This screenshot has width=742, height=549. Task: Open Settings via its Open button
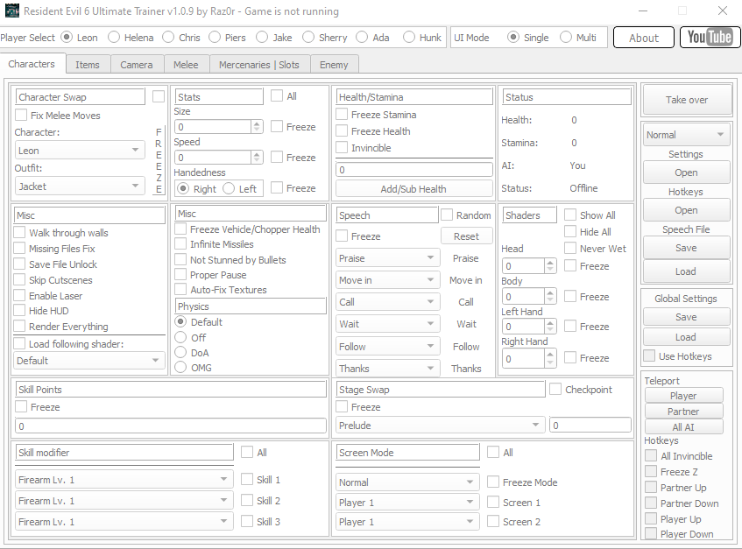pyautogui.click(x=686, y=172)
